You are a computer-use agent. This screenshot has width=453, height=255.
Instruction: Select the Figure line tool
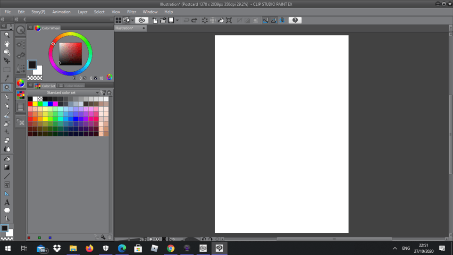7,176
